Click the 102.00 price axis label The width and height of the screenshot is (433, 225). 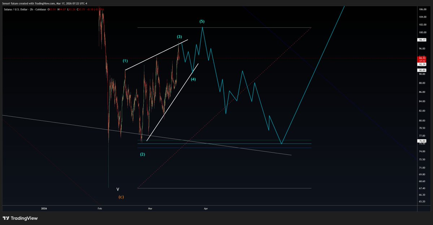[423, 25]
